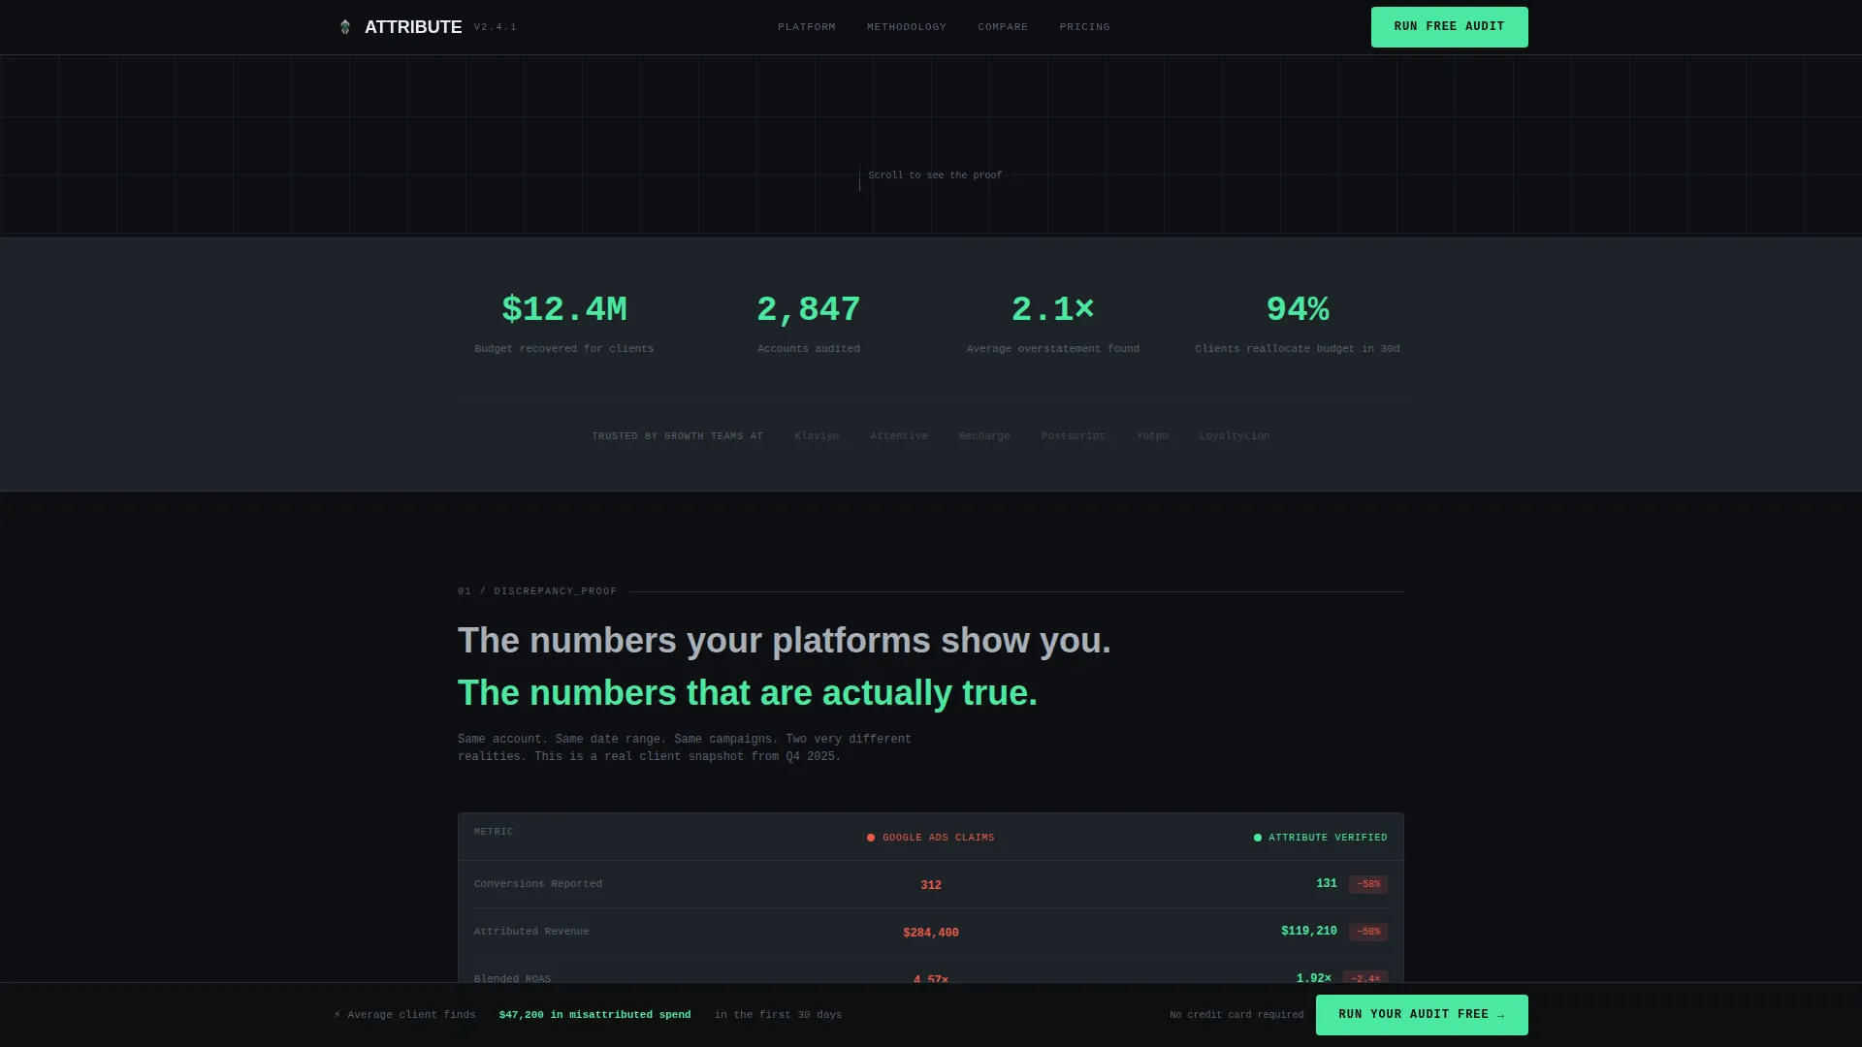This screenshot has width=1862, height=1047.
Task: Open the ATTRIBUTE brand home link
Action: (413, 27)
